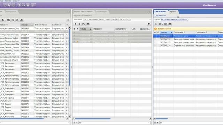223x125 pixels.
Task: Open the Правка menu
Action: click(8, 1)
